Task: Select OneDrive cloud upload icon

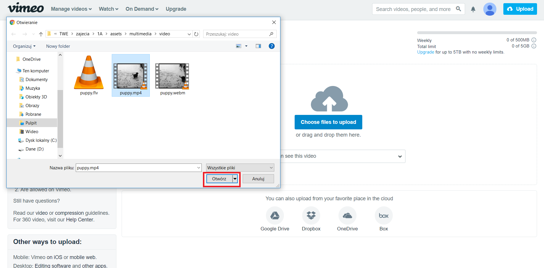Action: click(347, 215)
